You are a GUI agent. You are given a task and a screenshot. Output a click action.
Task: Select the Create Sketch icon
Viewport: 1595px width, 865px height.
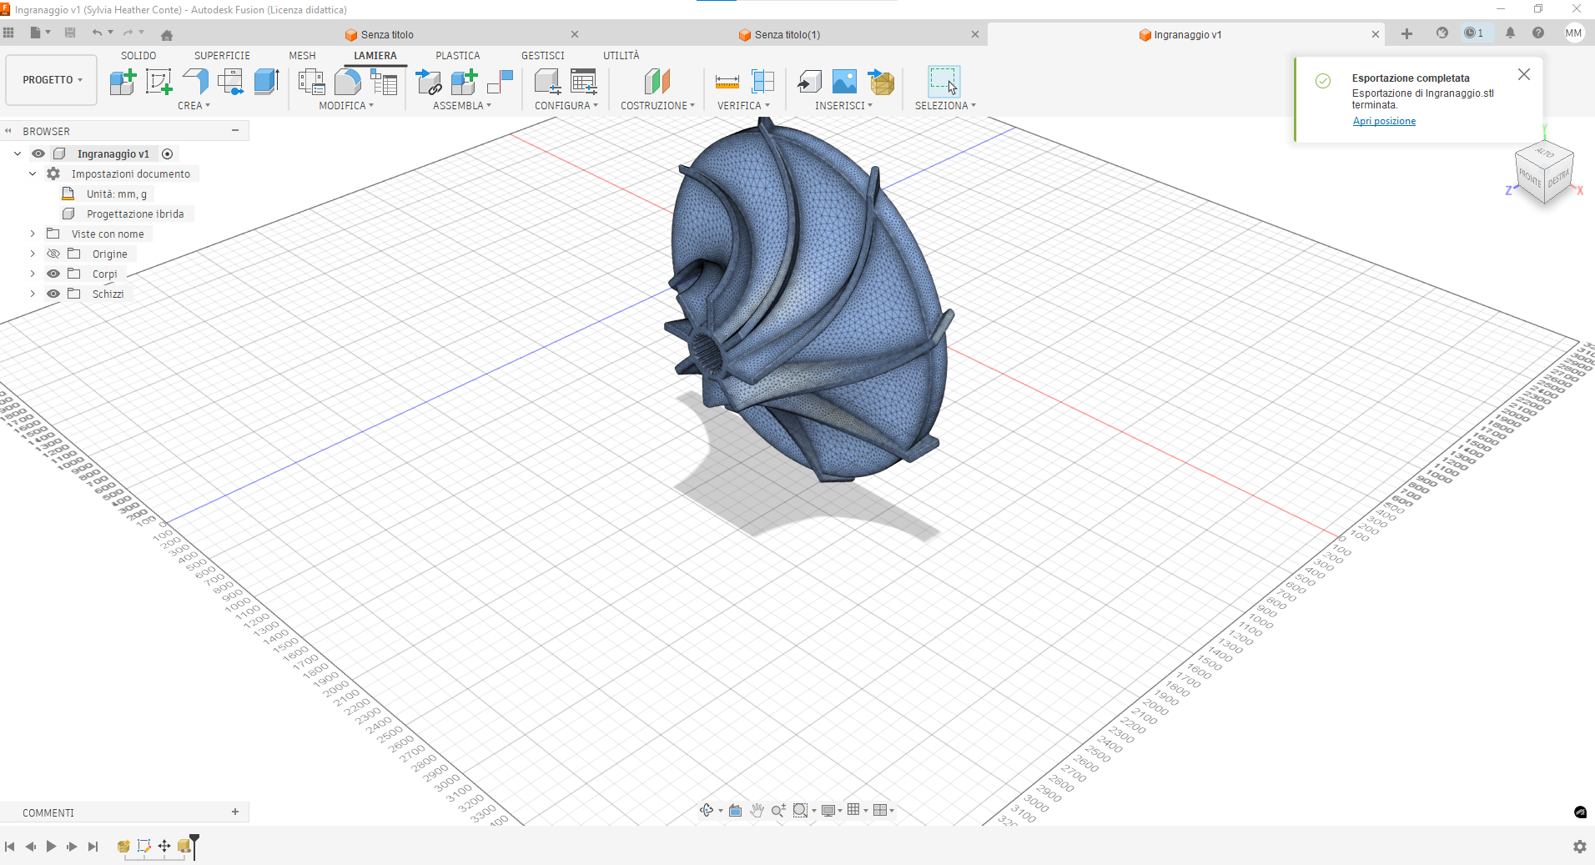pyautogui.click(x=158, y=82)
